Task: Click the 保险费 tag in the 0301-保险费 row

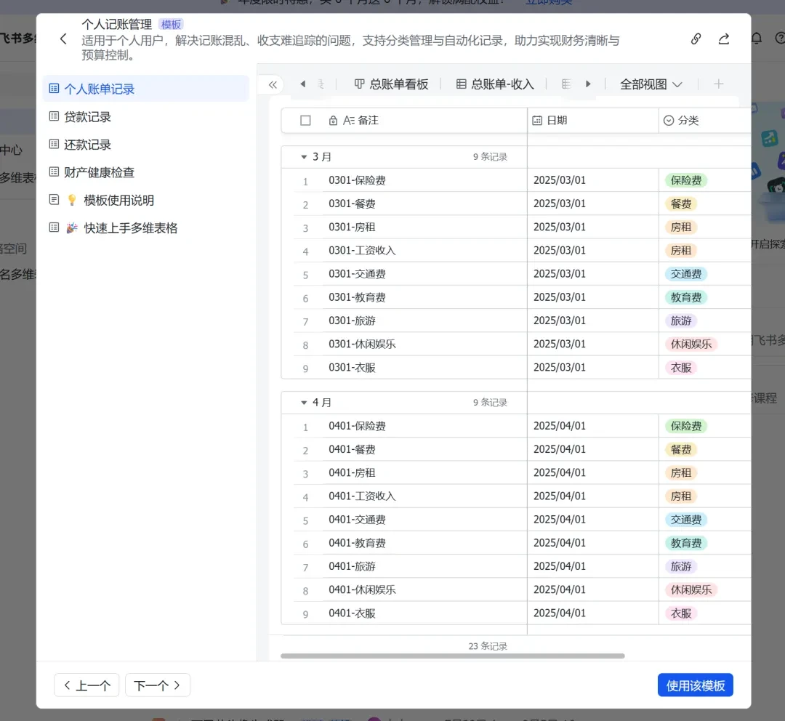Action: click(x=686, y=180)
